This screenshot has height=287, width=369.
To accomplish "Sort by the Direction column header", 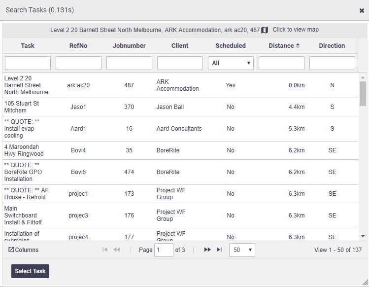I will point(332,46).
